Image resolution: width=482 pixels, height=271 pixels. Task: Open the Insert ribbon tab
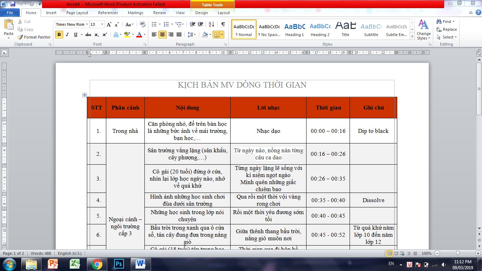(x=51, y=13)
